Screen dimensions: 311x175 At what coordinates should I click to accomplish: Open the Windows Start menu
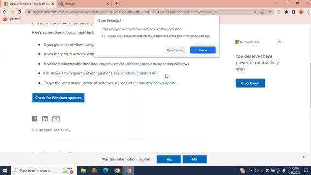pos(5,171)
